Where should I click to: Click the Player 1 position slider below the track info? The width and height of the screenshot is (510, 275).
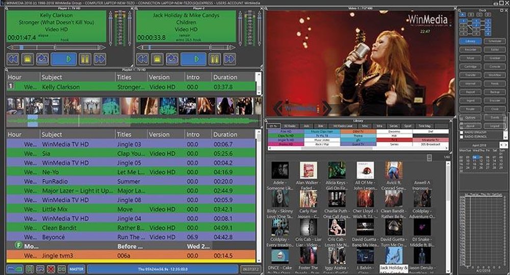(x=56, y=47)
